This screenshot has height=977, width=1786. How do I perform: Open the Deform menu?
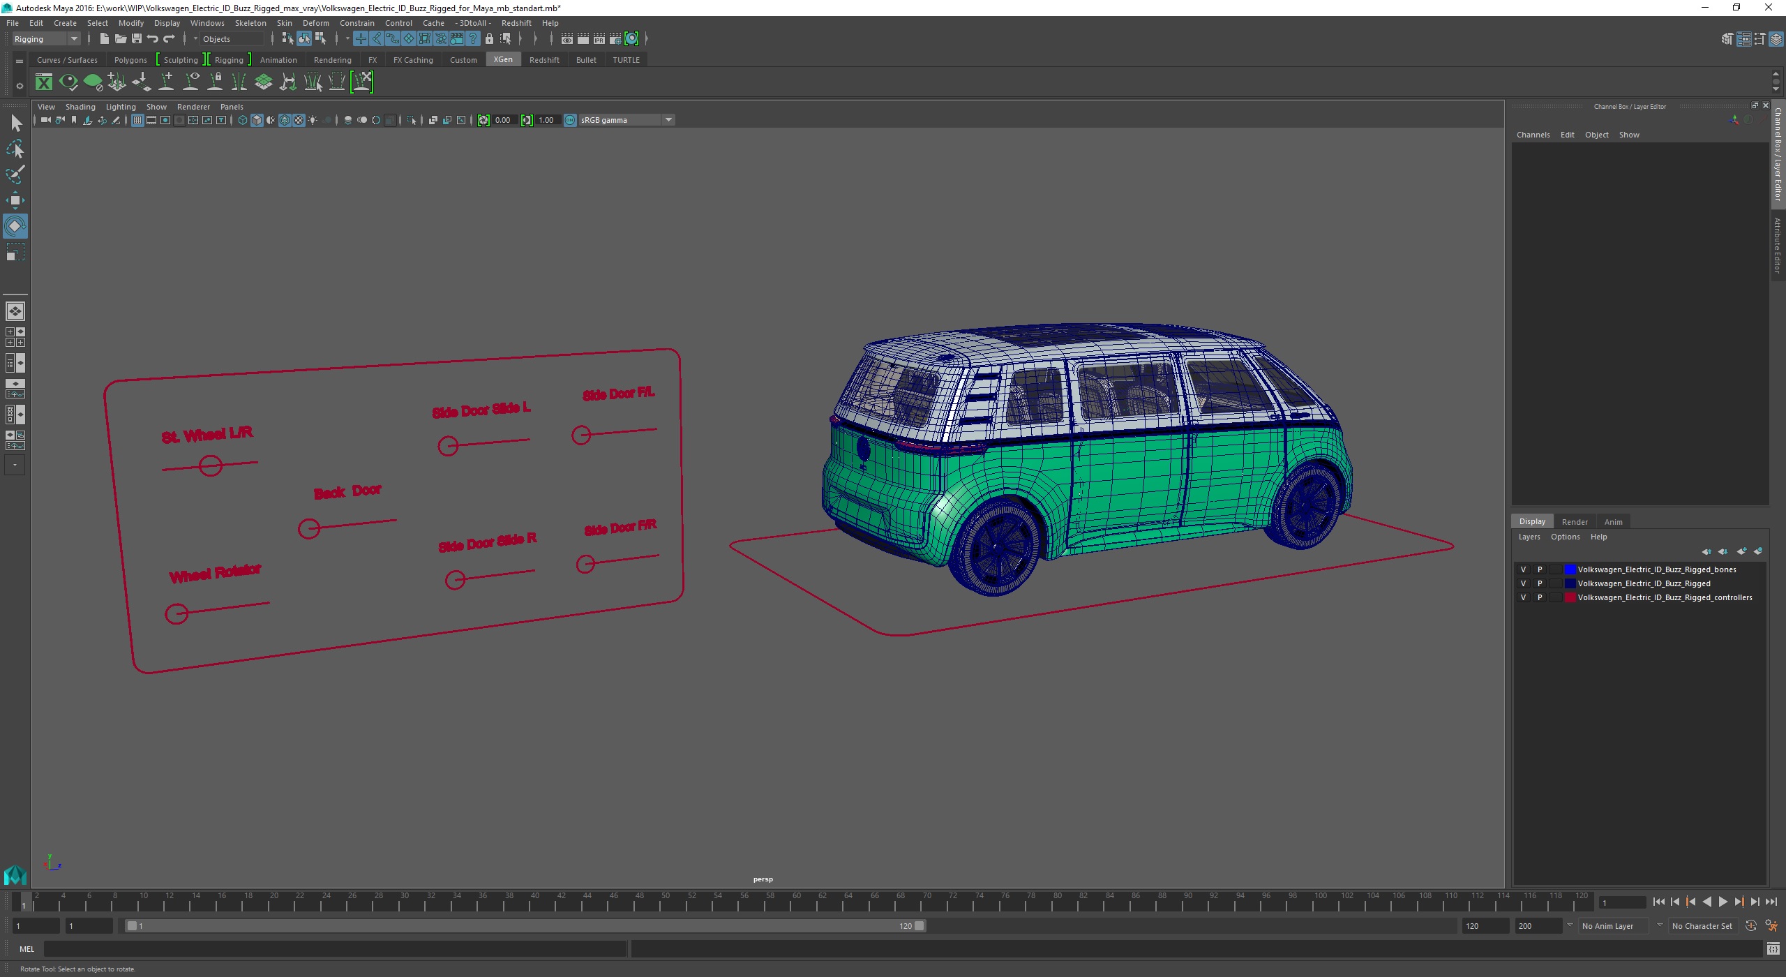(x=315, y=23)
